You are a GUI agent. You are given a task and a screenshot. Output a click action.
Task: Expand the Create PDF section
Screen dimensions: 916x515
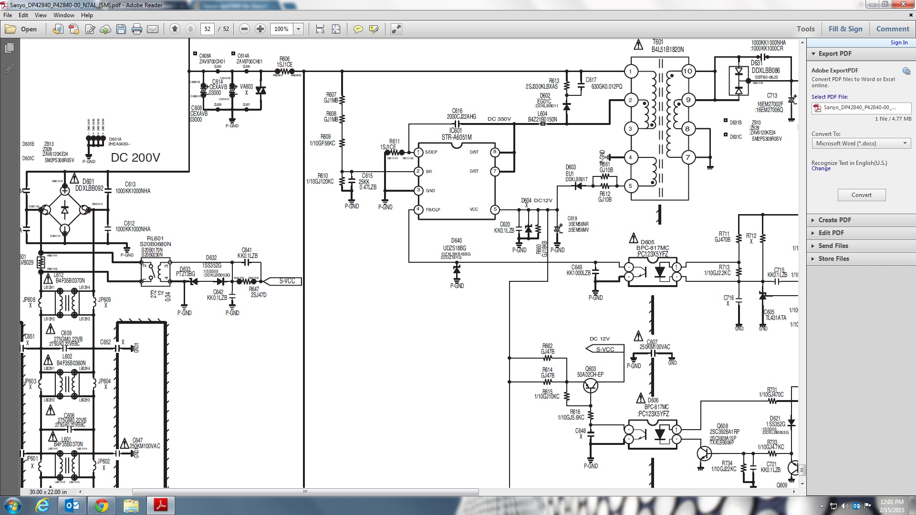834,220
